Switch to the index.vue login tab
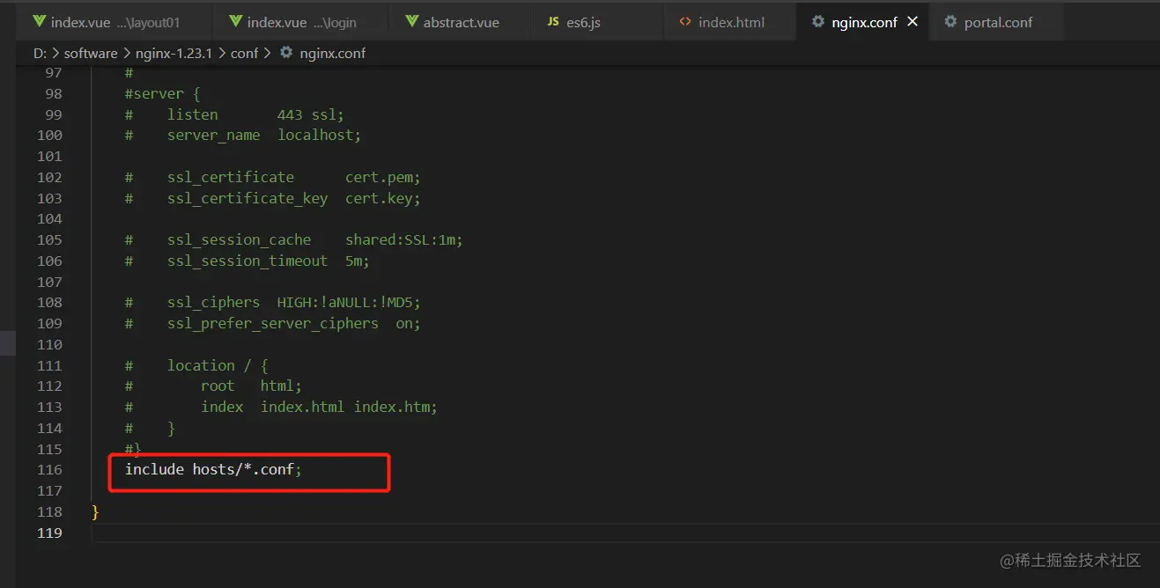This screenshot has height=588, width=1160. pos(300,22)
